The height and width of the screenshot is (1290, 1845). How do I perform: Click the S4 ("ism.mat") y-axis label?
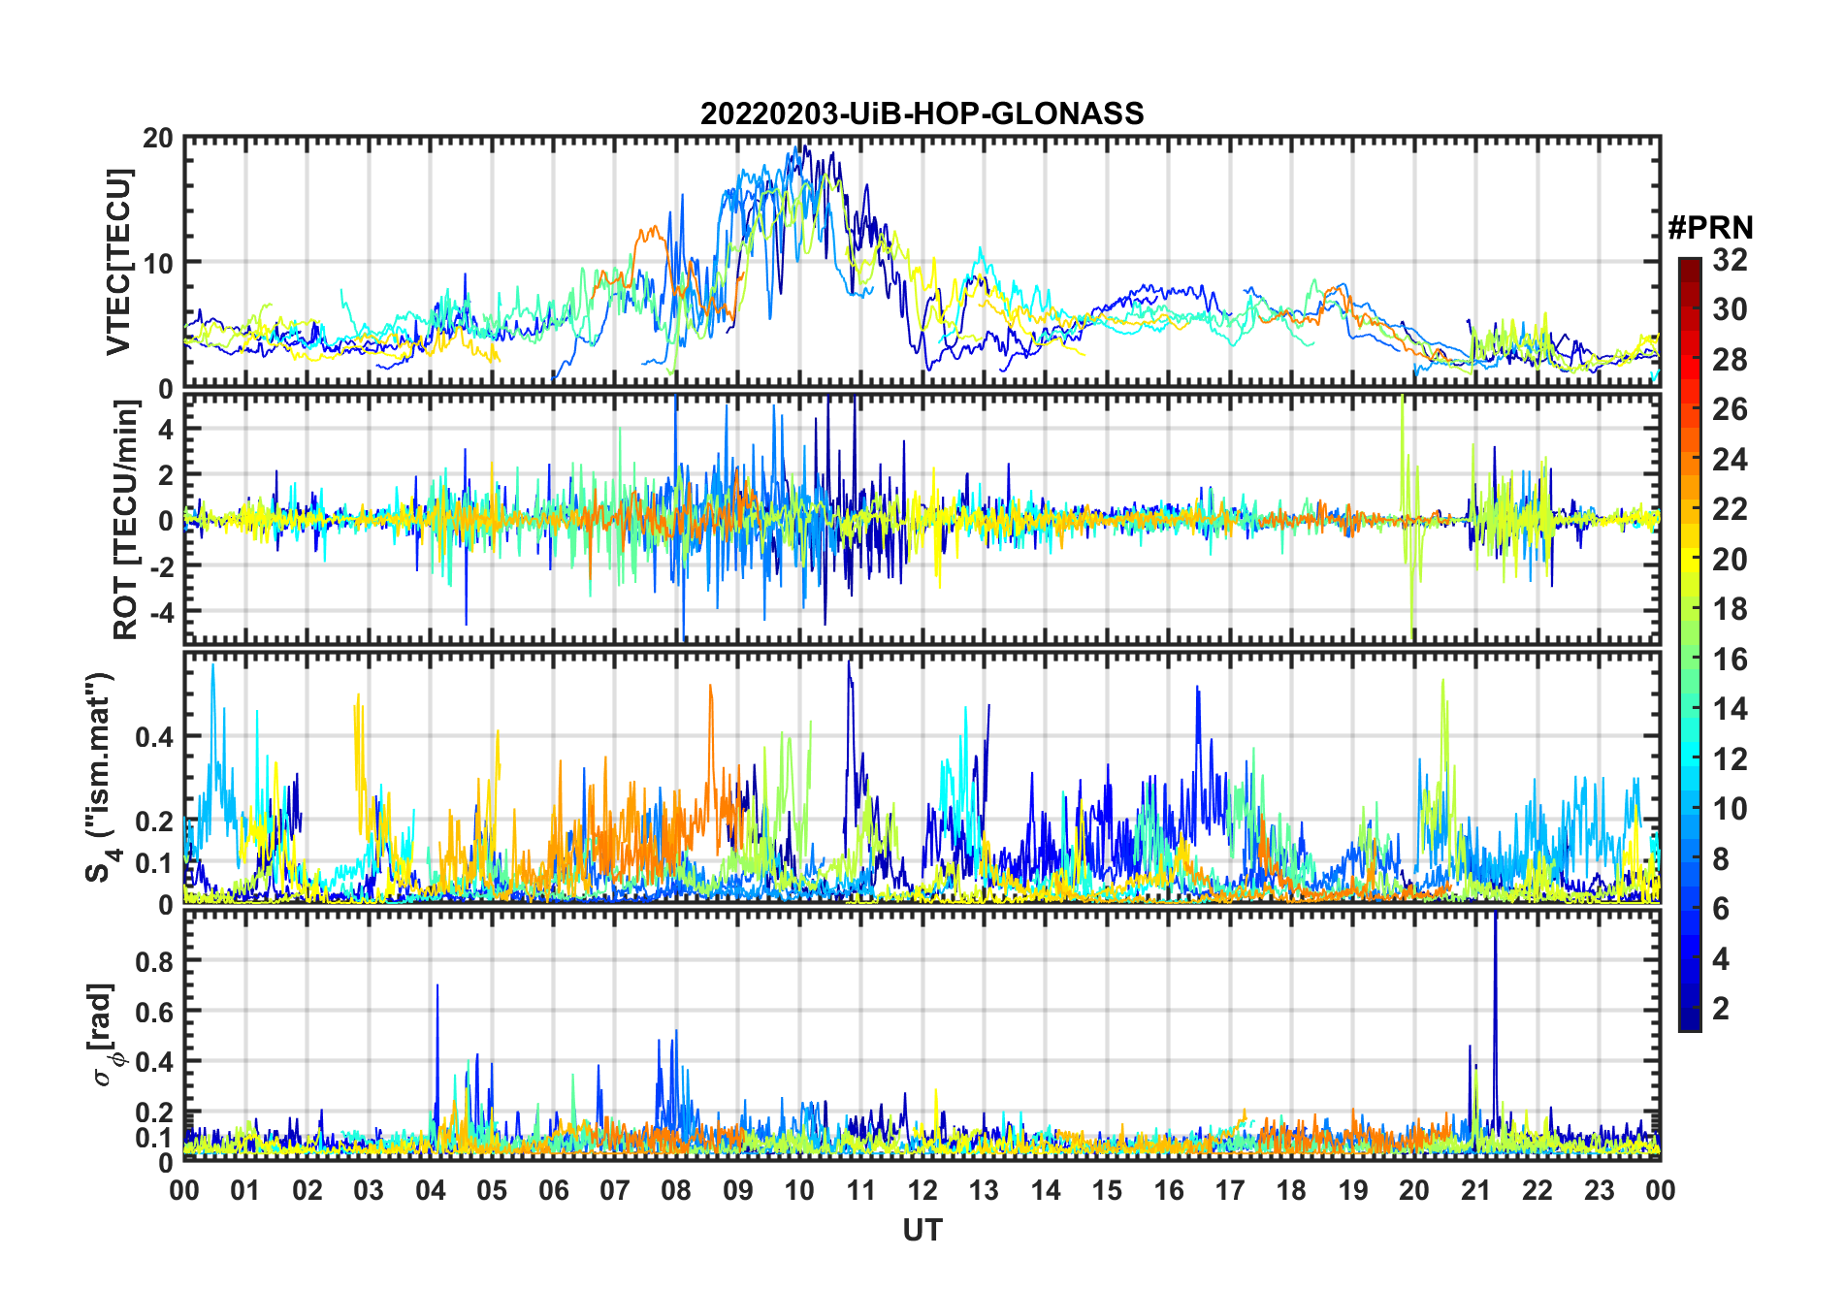[101, 777]
